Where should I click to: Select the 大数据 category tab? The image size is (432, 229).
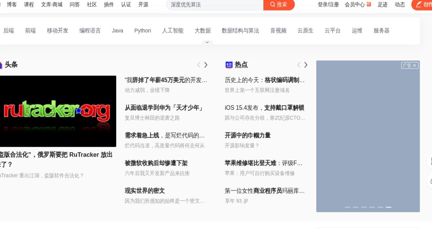[203, 31]
